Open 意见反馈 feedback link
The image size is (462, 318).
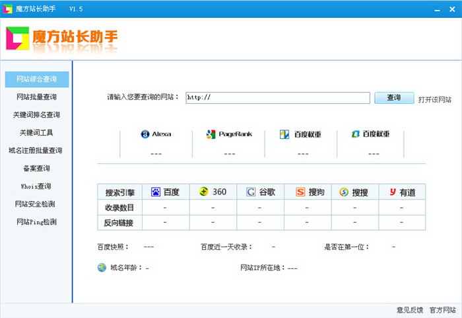point(409,309)
